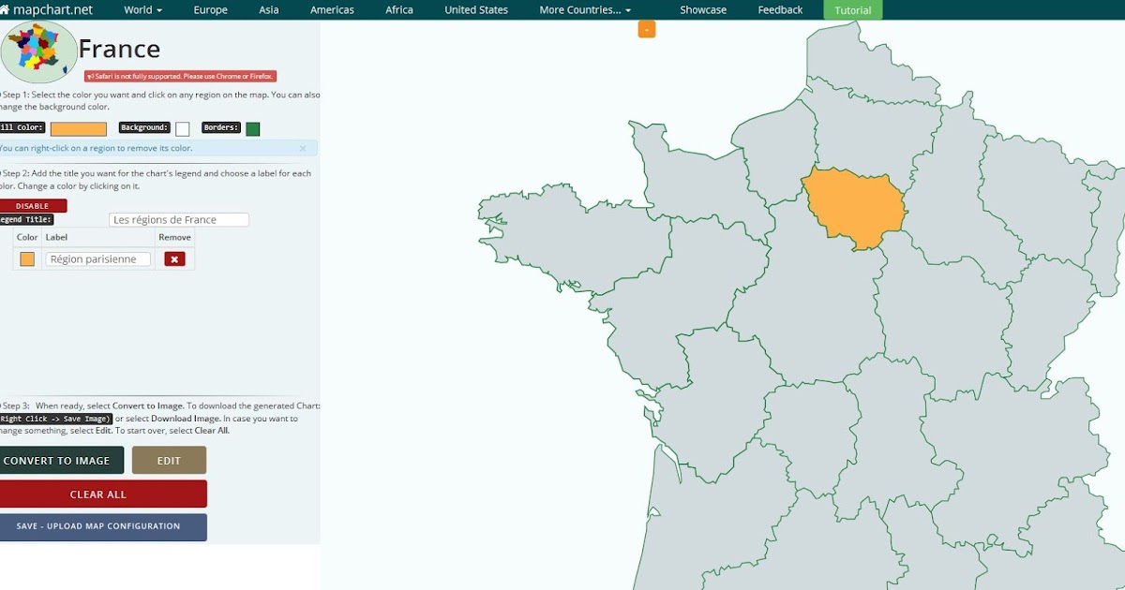Dismiss the right-click tip notice

coord(303,148)
